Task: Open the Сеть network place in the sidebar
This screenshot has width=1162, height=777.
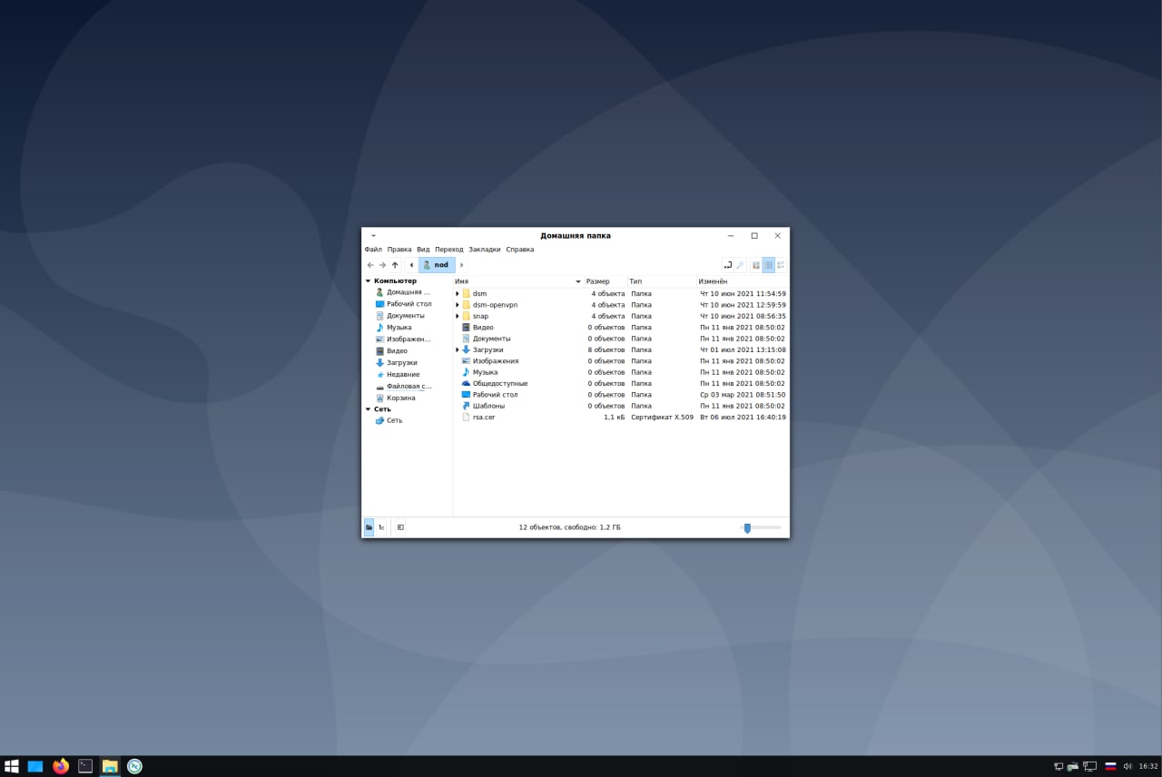Action: [x=389, y=421]
